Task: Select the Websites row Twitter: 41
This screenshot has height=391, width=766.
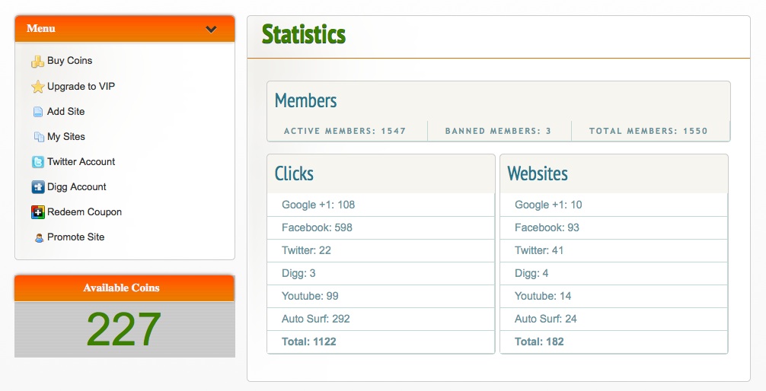Action: pos(614,251)
